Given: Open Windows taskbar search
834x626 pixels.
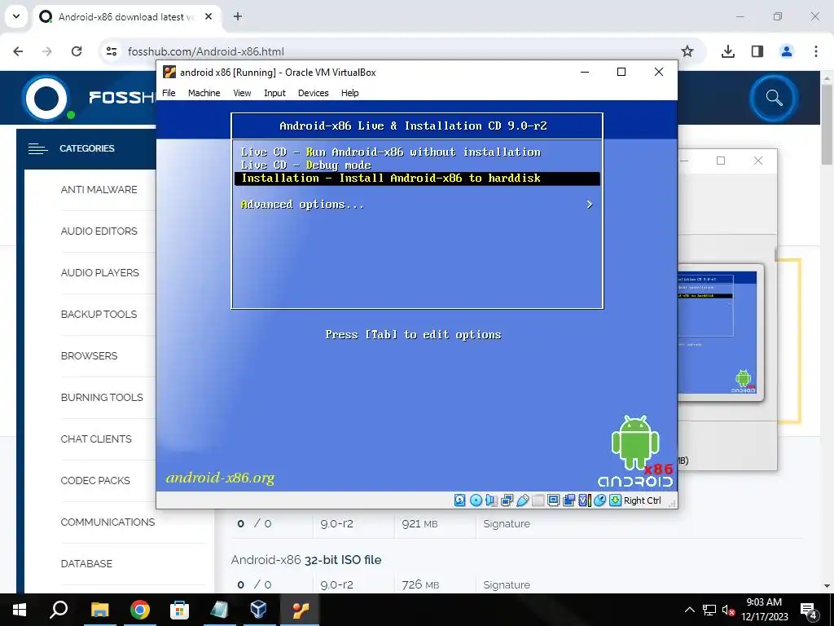Looking at the screenshot, I should click(x=59, y=610).
